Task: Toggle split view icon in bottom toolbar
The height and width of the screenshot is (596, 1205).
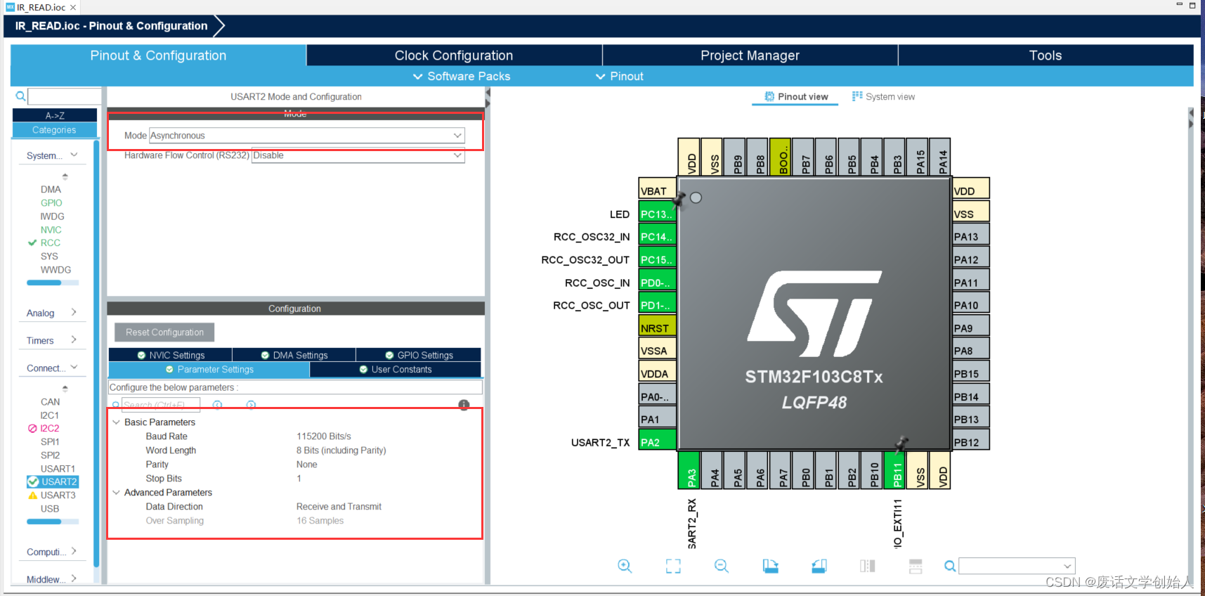Action: click(868, 566)
